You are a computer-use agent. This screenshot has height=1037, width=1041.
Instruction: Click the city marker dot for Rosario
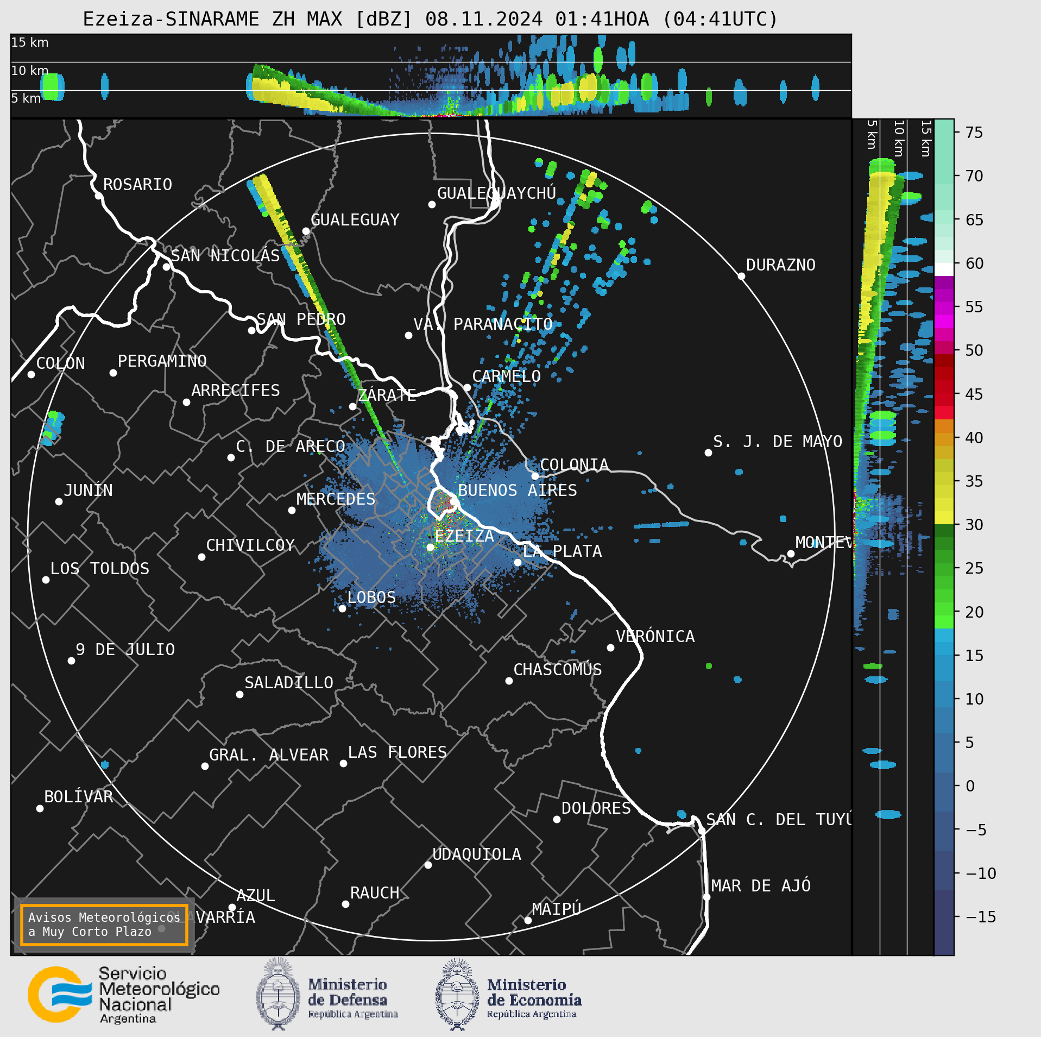point(98,196)
